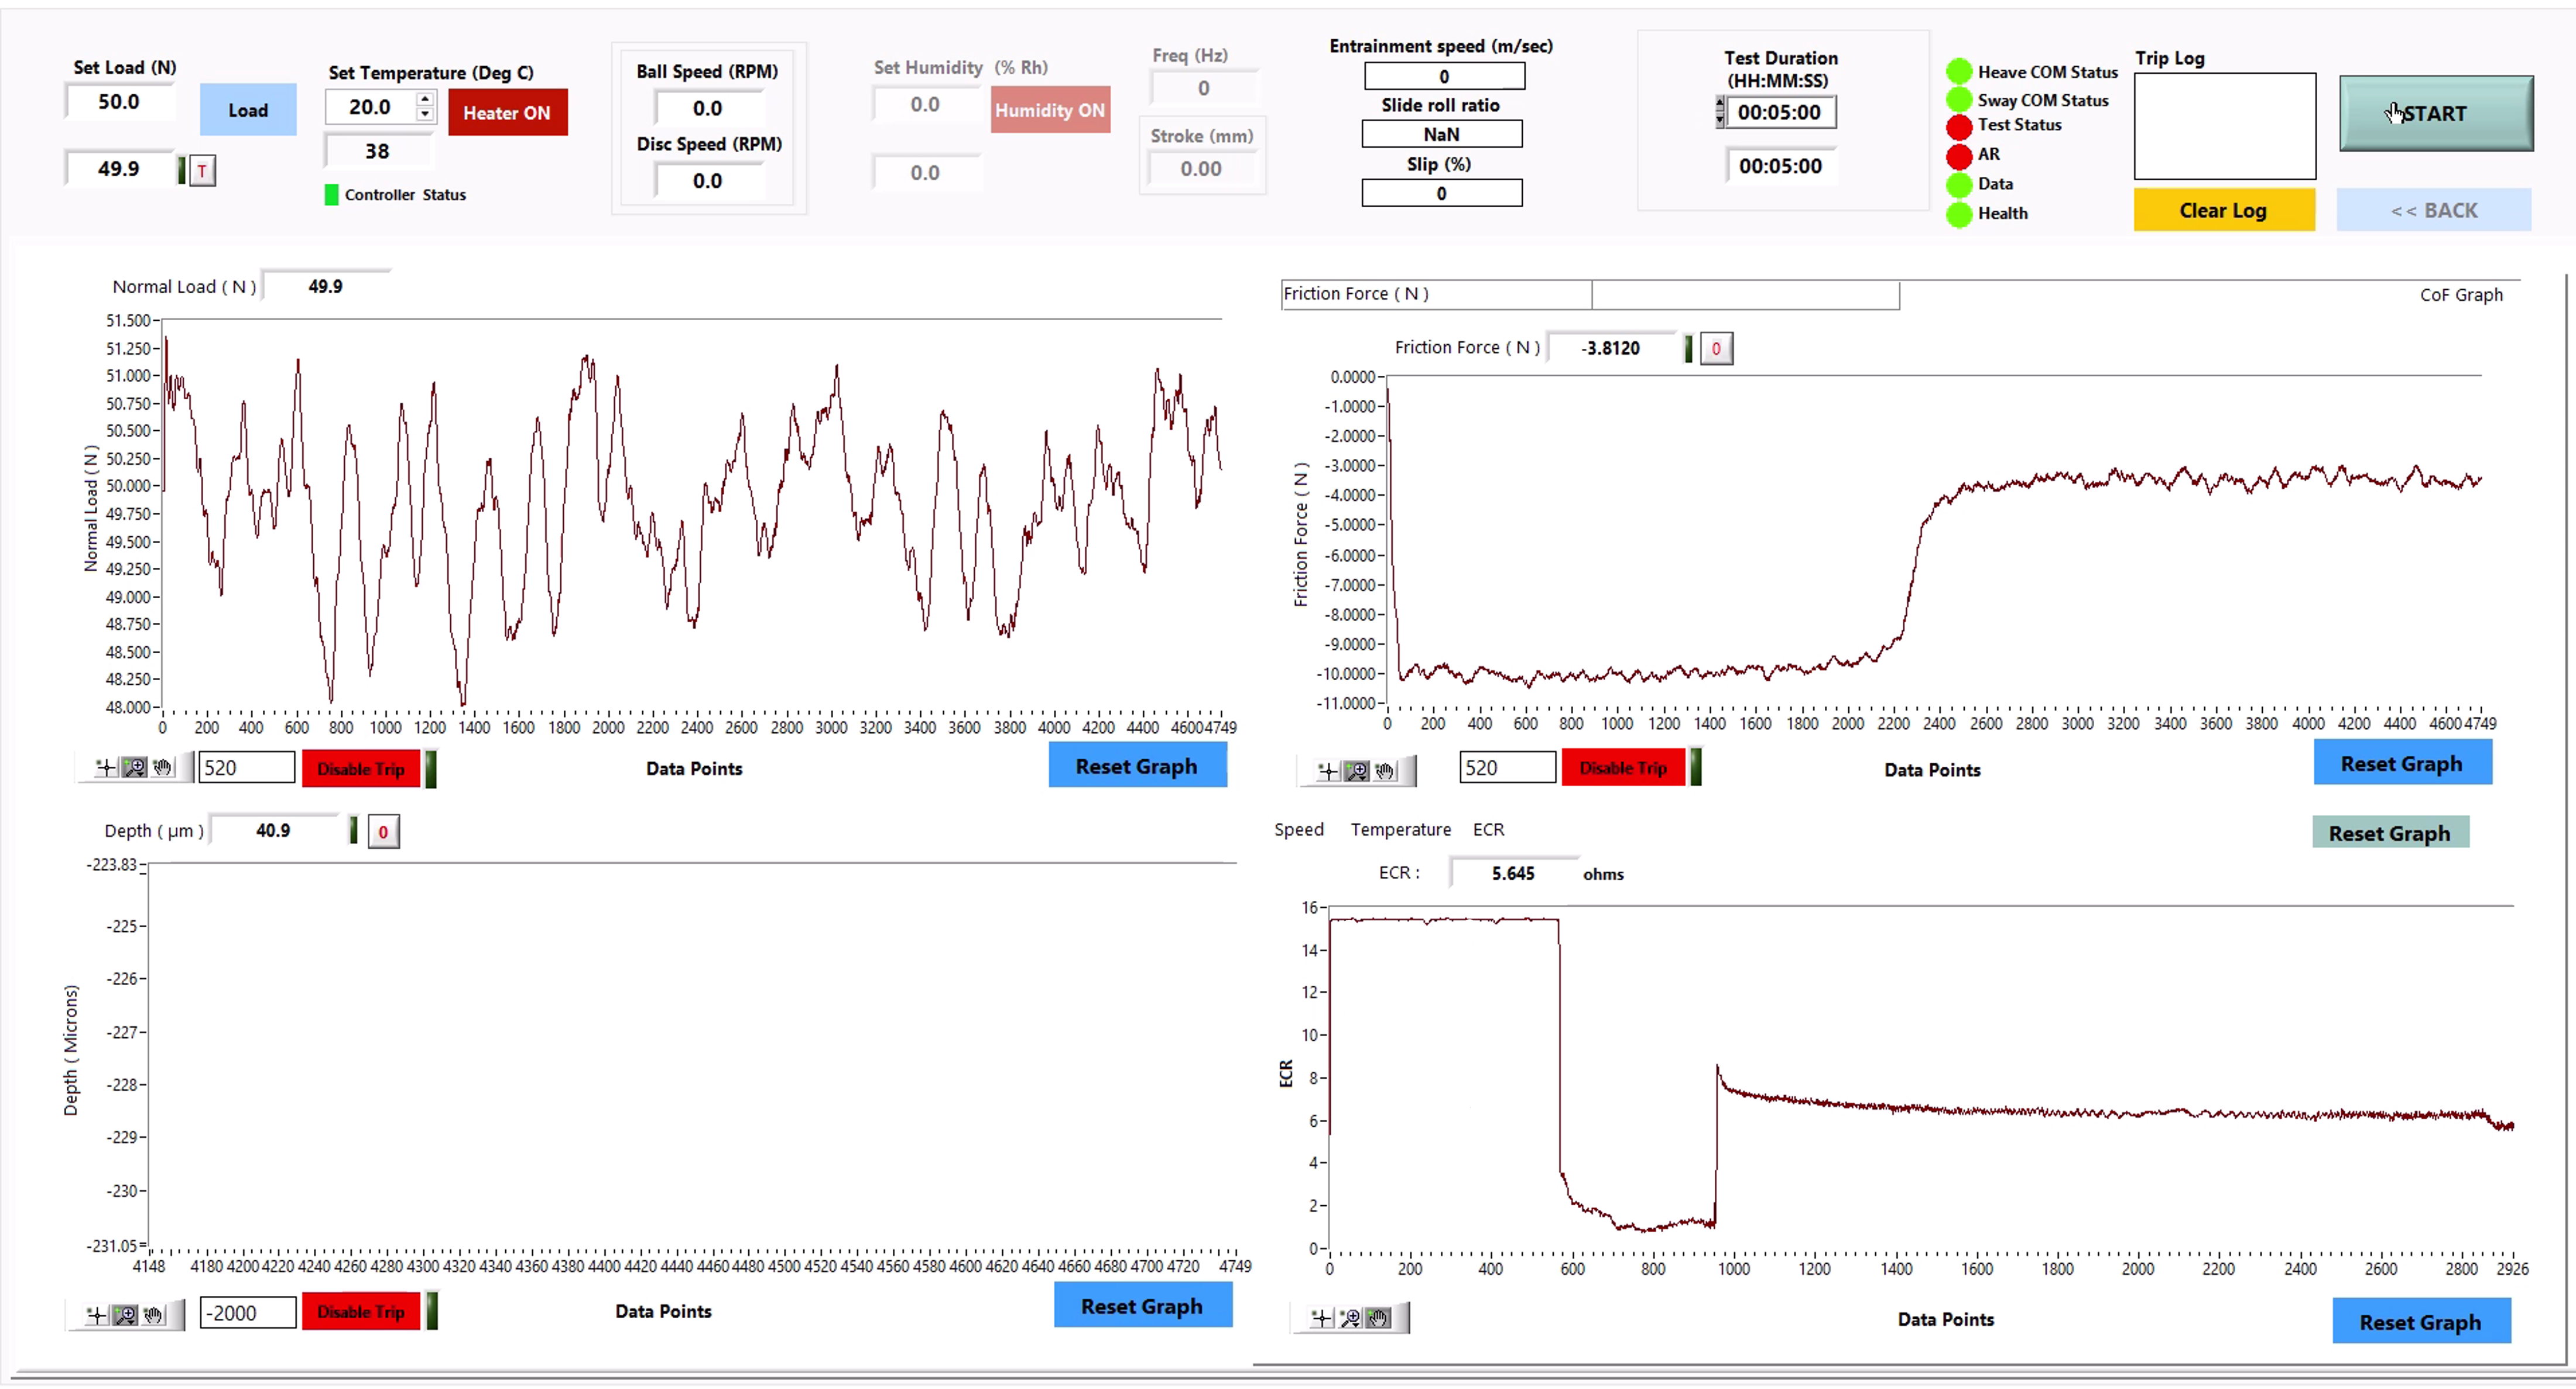Select crosshair tool under ECR graph
2576x1389 pixels.
pyautogui.click(x=1321, y=1318)
